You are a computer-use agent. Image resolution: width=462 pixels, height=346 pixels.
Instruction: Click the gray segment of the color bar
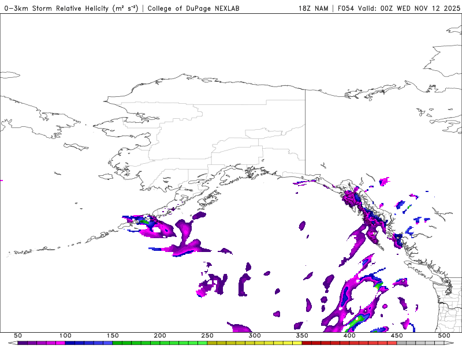pos(420,343)
